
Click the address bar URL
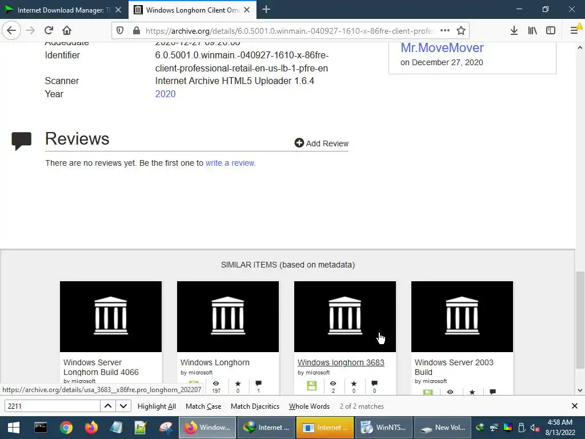[x=290, y=31]
